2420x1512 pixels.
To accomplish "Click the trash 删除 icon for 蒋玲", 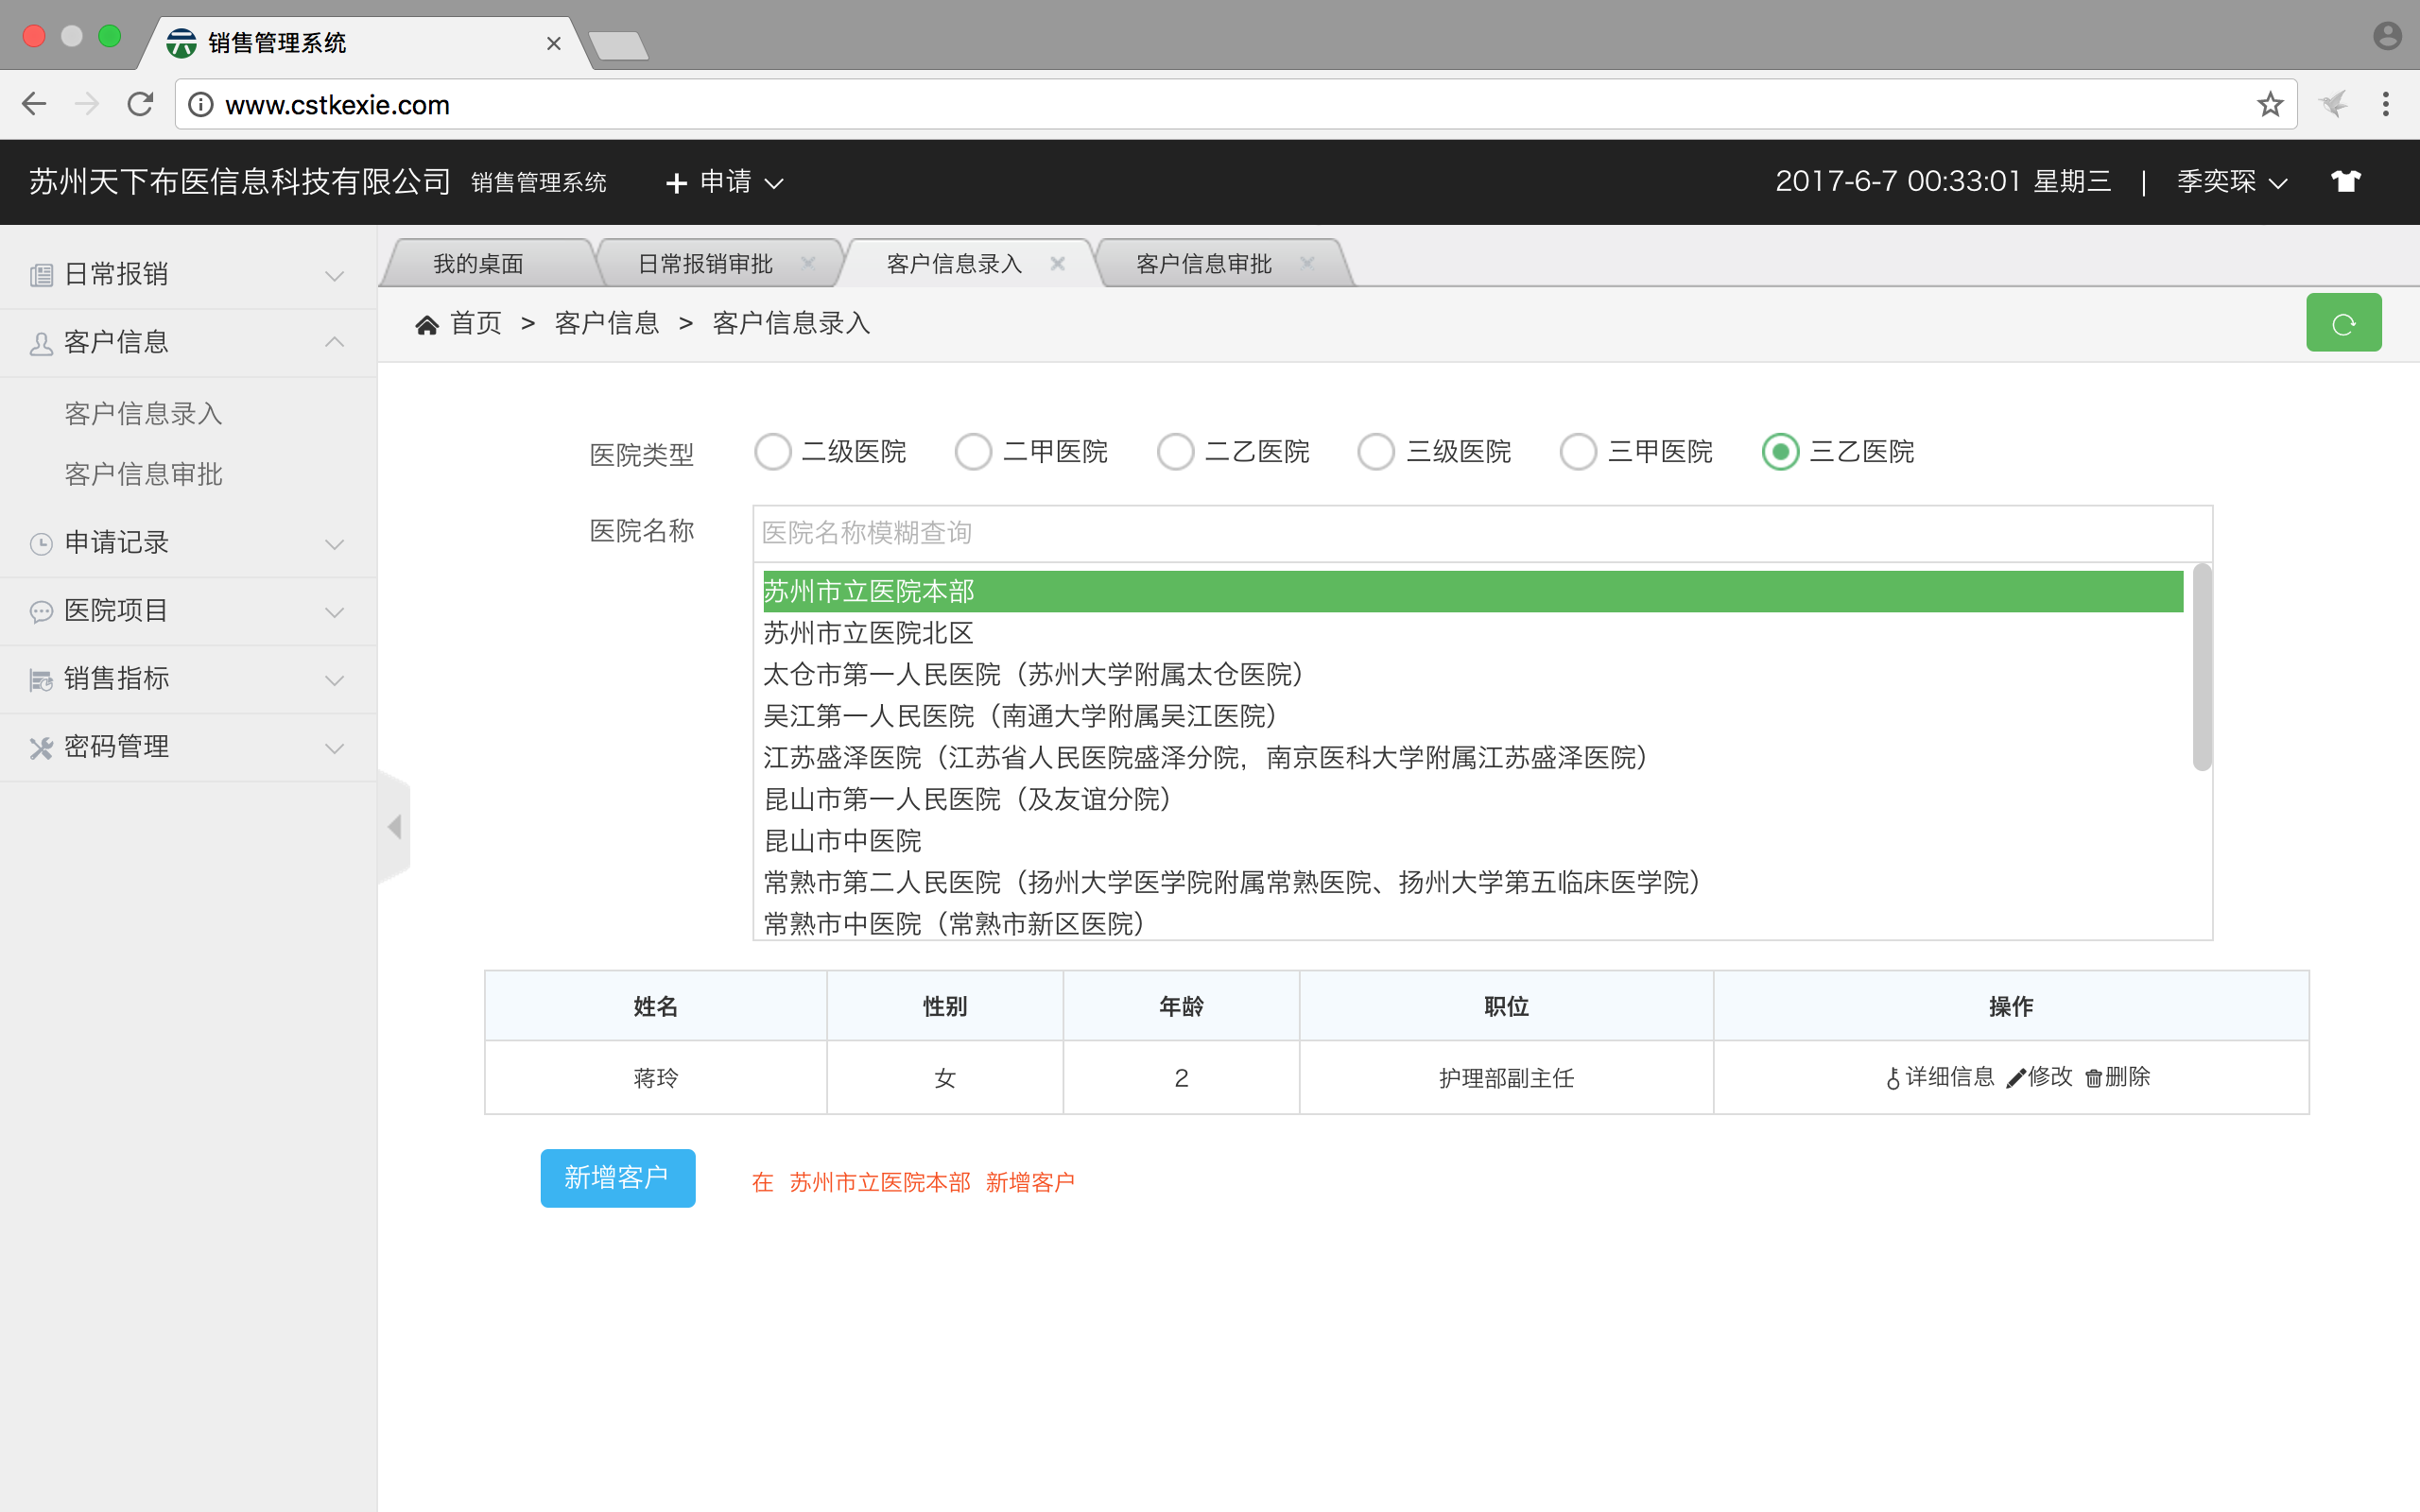I will coord(2093,1078).
